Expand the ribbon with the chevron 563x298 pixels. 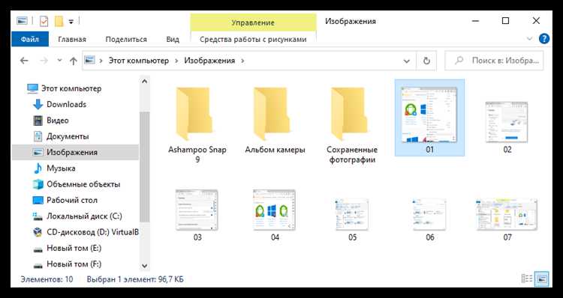pyautogui.click(x=529, y=39)
